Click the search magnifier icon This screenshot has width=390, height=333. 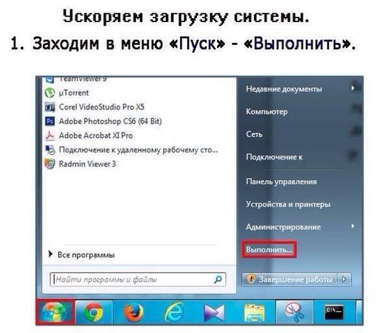pyautogui.click(x=218, y=279)
